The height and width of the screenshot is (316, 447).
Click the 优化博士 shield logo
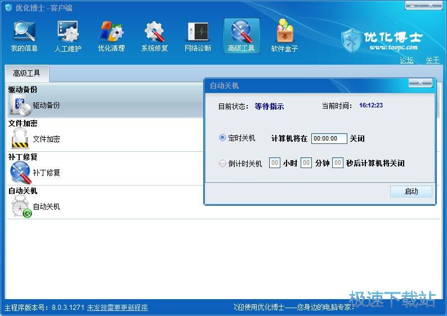(x=351, y=41)
